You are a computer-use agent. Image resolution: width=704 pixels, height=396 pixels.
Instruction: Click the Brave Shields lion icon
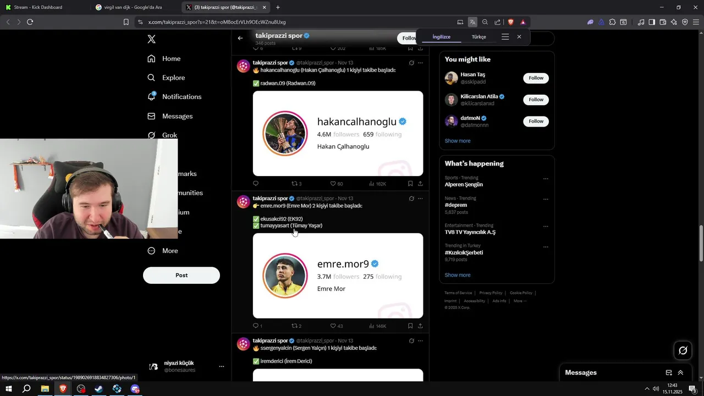(510, 22)
